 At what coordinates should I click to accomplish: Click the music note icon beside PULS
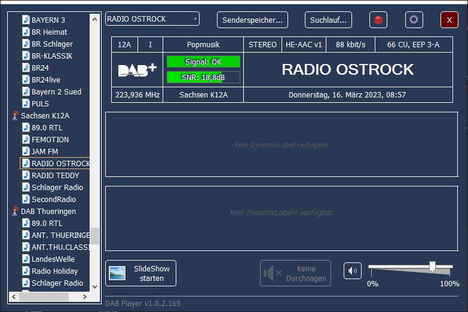[x=26, y=103]
